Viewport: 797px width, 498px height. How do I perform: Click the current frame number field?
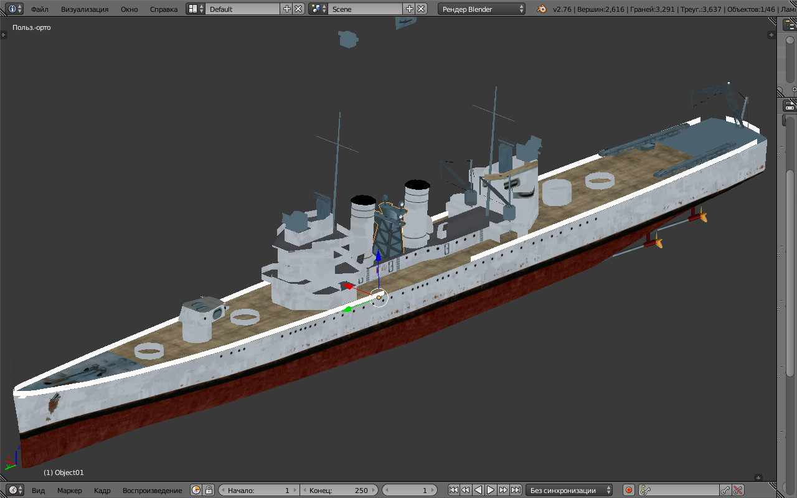(410, 490)
